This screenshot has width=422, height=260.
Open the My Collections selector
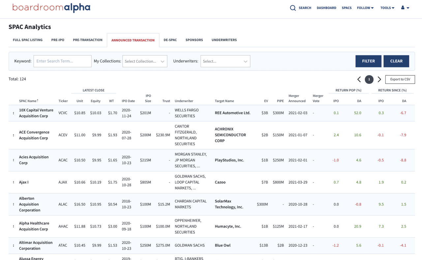tap(144, 61)
